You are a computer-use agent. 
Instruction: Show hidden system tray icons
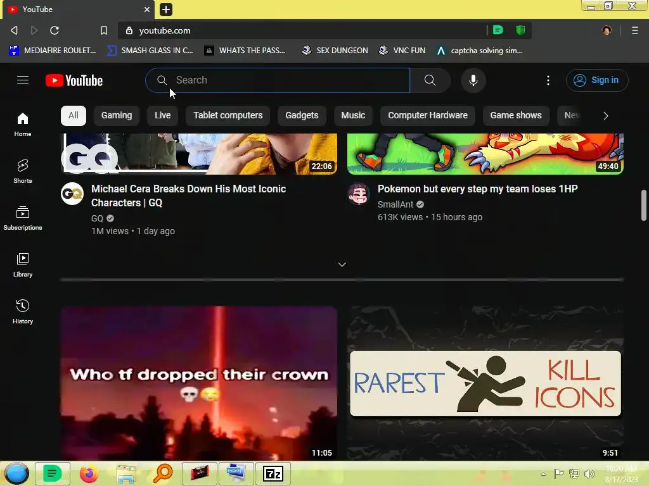click(543, 474)
